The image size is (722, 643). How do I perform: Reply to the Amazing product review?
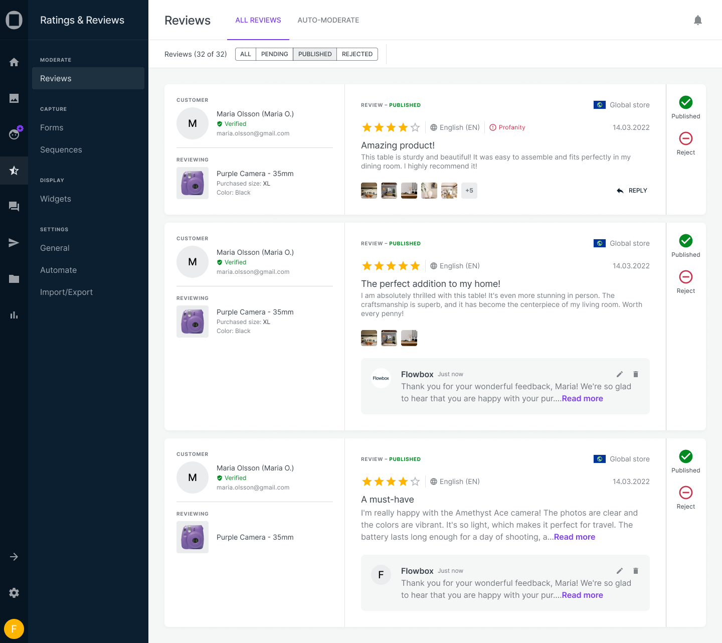(x=632, y=191)
